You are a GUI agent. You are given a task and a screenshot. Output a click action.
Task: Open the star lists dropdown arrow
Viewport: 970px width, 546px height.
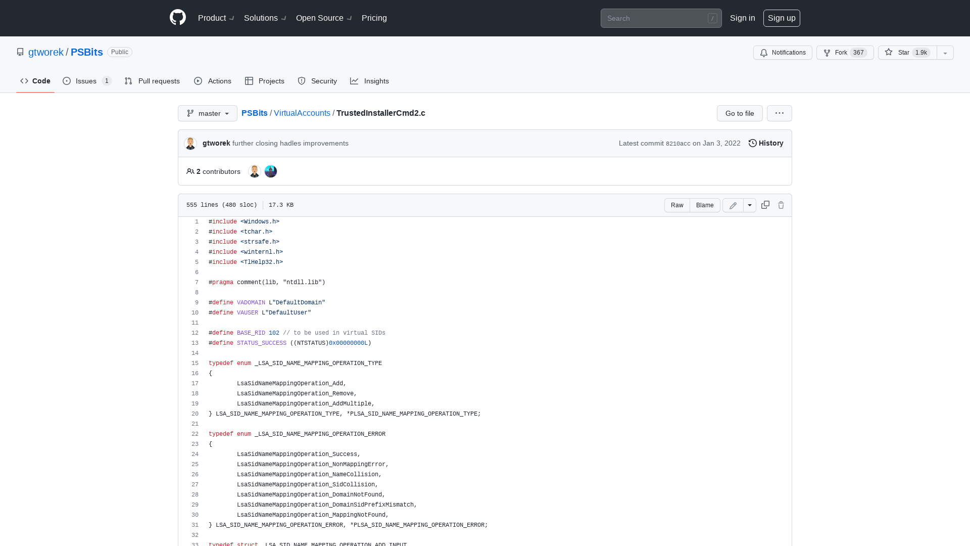[945, 53]
